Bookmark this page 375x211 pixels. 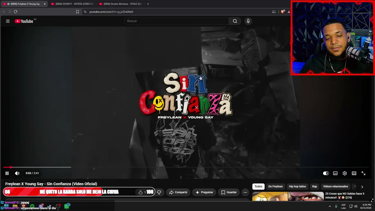point(77,12)
